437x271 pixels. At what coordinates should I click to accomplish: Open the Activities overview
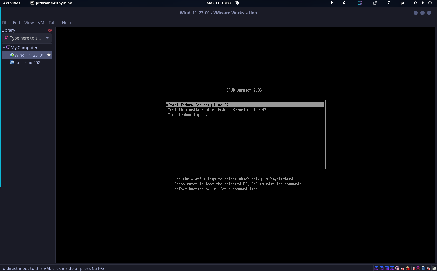click(12, 3)
